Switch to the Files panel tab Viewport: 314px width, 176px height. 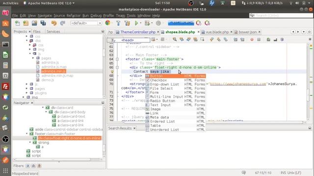pyautogui.click(x=37, y=31)
